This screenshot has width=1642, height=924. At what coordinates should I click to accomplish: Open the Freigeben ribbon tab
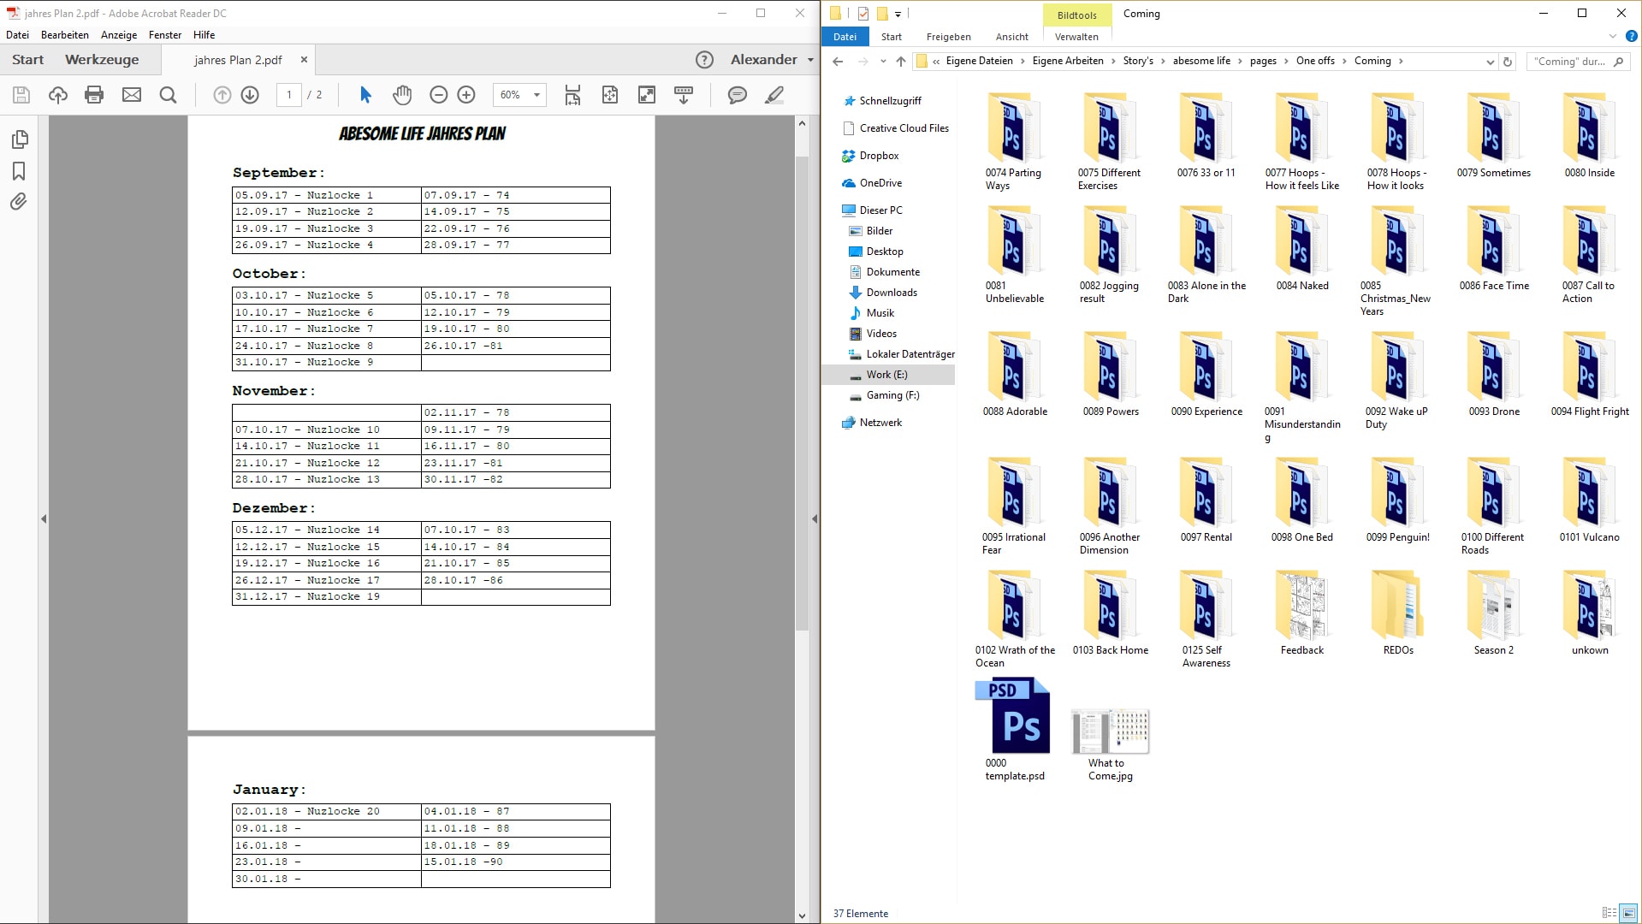pyautogui.click(x=948, y=37)
